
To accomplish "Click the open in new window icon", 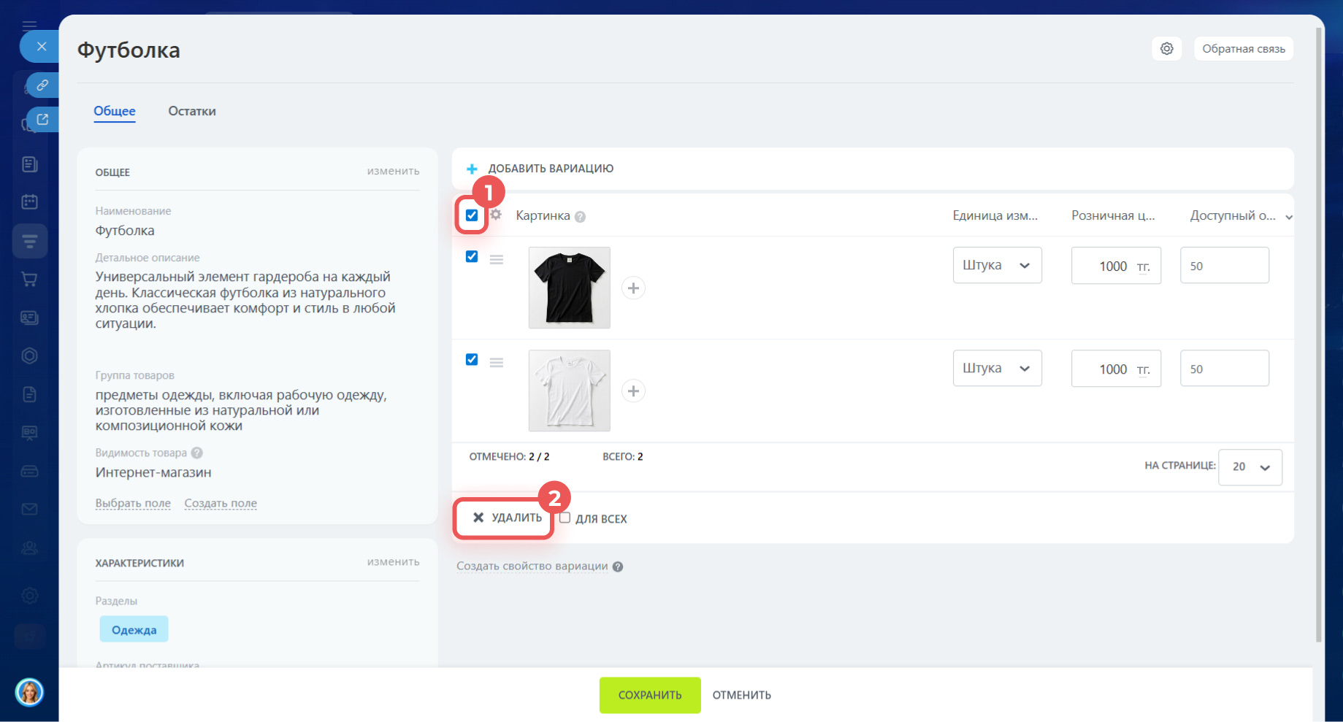I will (42, 119).
